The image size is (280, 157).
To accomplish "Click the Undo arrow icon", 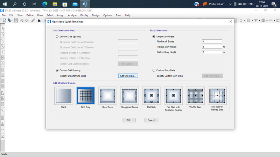I will (x=22, y=21).
